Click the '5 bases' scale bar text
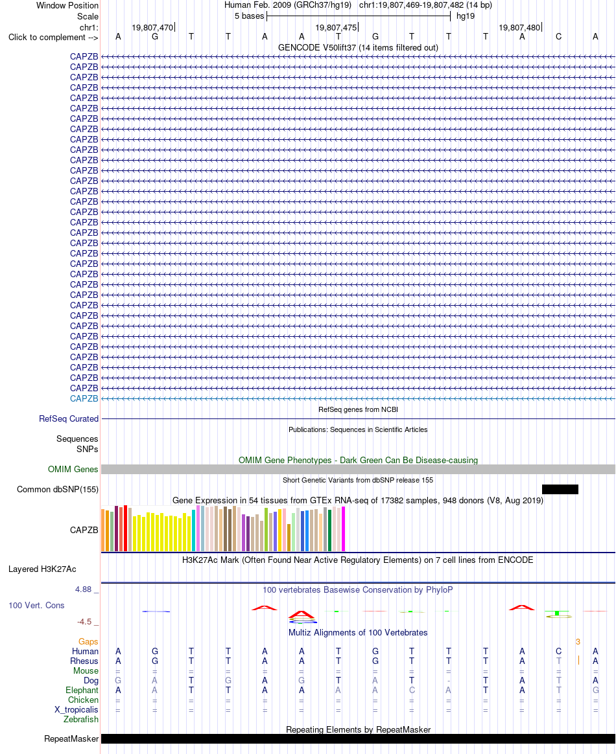The image size is (616, 754). [x=249, y=16]
